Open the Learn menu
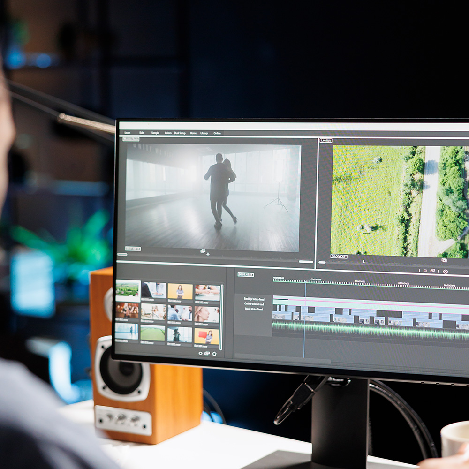 pos(128,133)
